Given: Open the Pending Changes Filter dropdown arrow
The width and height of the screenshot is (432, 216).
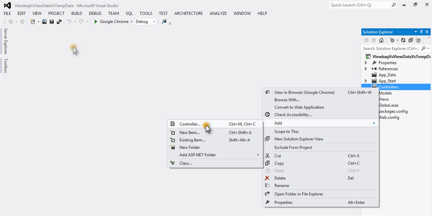Looking at the screenshot, I should click(397, 40).
